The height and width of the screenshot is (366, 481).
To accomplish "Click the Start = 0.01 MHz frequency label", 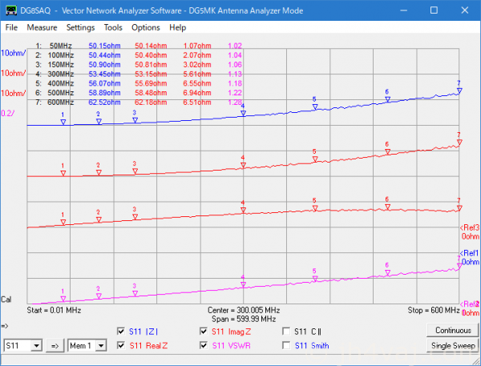I will (x=55, y=309).
